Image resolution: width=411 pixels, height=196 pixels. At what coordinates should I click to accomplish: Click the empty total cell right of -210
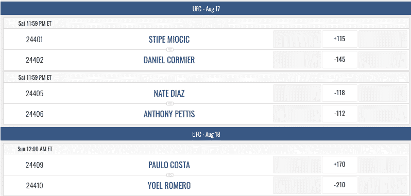coord(383,185)
